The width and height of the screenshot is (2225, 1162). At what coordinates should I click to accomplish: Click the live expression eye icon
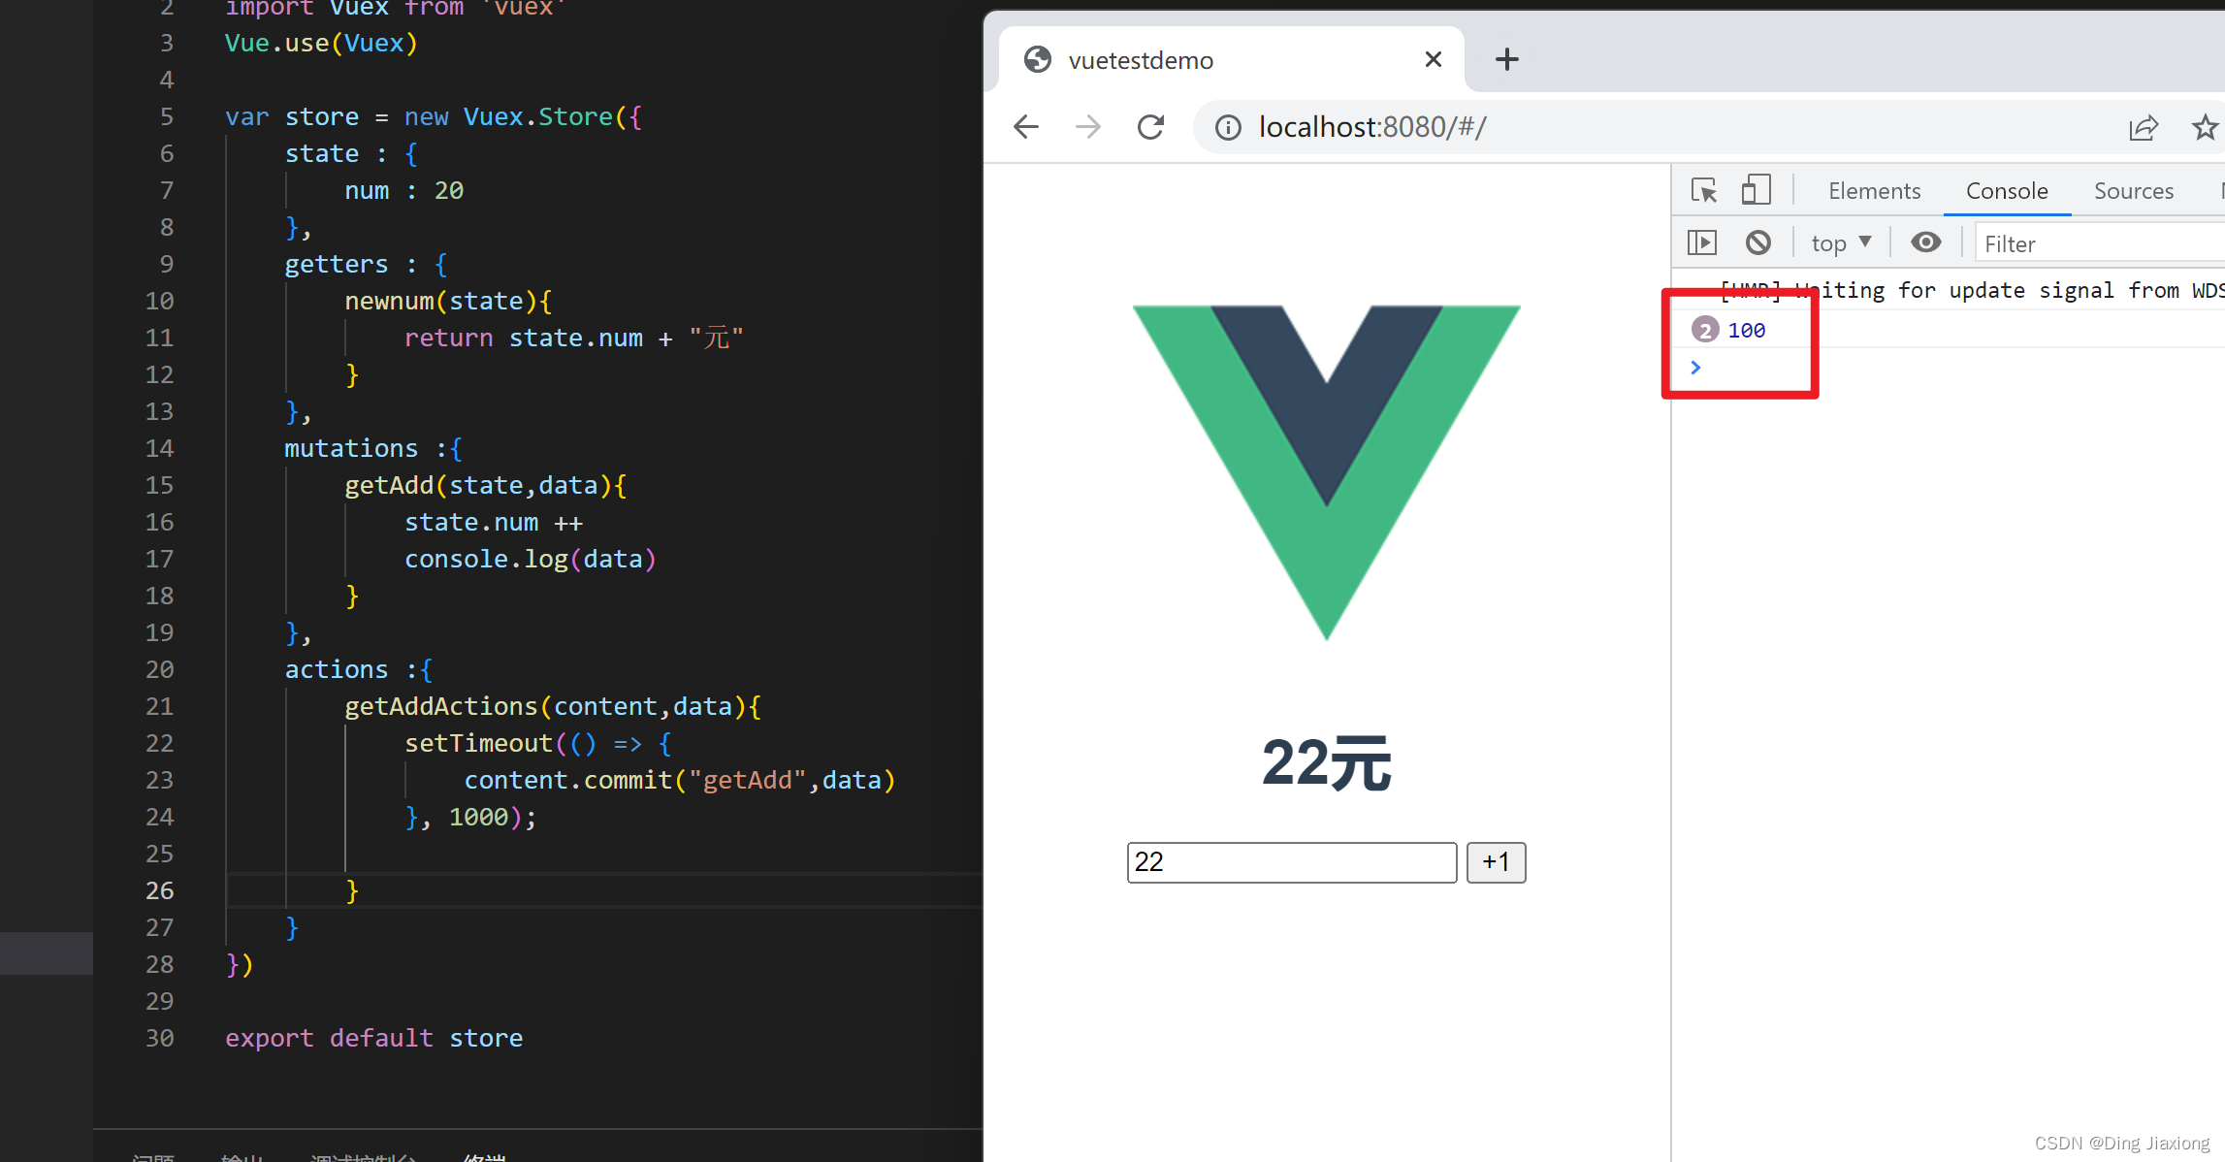[1926, 242]
